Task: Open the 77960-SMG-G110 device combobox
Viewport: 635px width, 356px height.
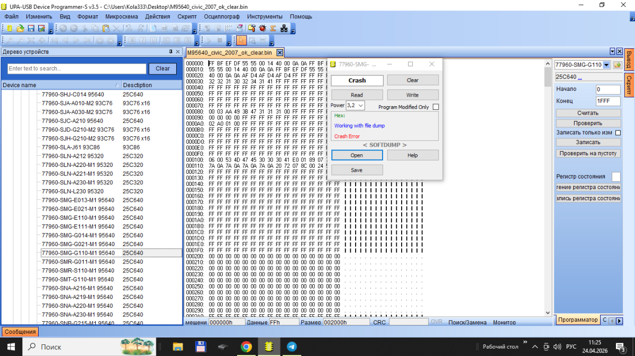Action: 606,65
